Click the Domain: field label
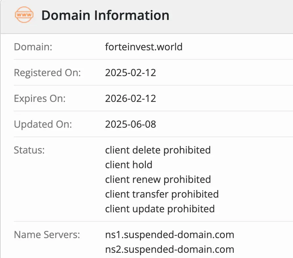The width and height of the screenshot is (293, 258). point(33,47)
